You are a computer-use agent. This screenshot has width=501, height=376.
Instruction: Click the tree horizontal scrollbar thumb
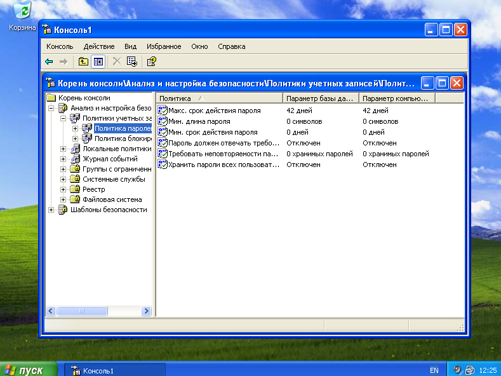(82, 311)
